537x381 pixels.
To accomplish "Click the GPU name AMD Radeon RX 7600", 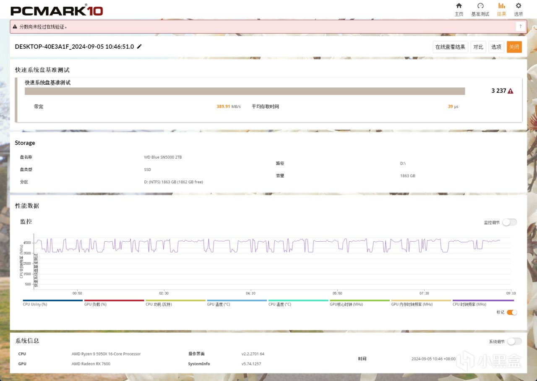I will coord(91,364).
